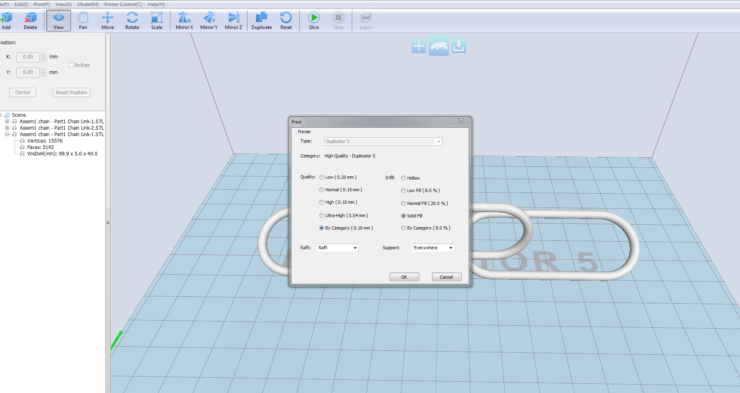Click the Mirror X icon
The height and width of the screenshot is (393, 740).
tap(184, 21)
